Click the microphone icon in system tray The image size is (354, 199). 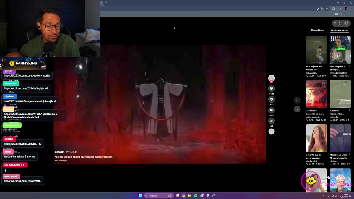pos(328,196)
